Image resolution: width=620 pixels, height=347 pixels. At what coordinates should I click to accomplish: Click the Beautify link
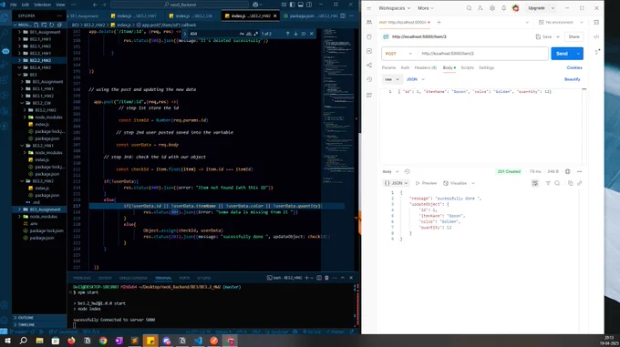573,79
